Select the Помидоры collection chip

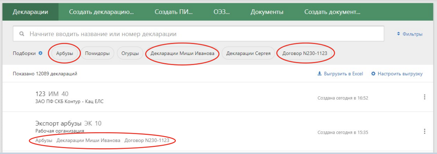pyautogui.click(x=97, y=53)
